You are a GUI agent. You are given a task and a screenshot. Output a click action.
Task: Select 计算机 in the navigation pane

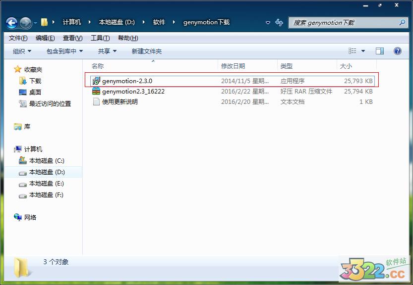[33, 149]
